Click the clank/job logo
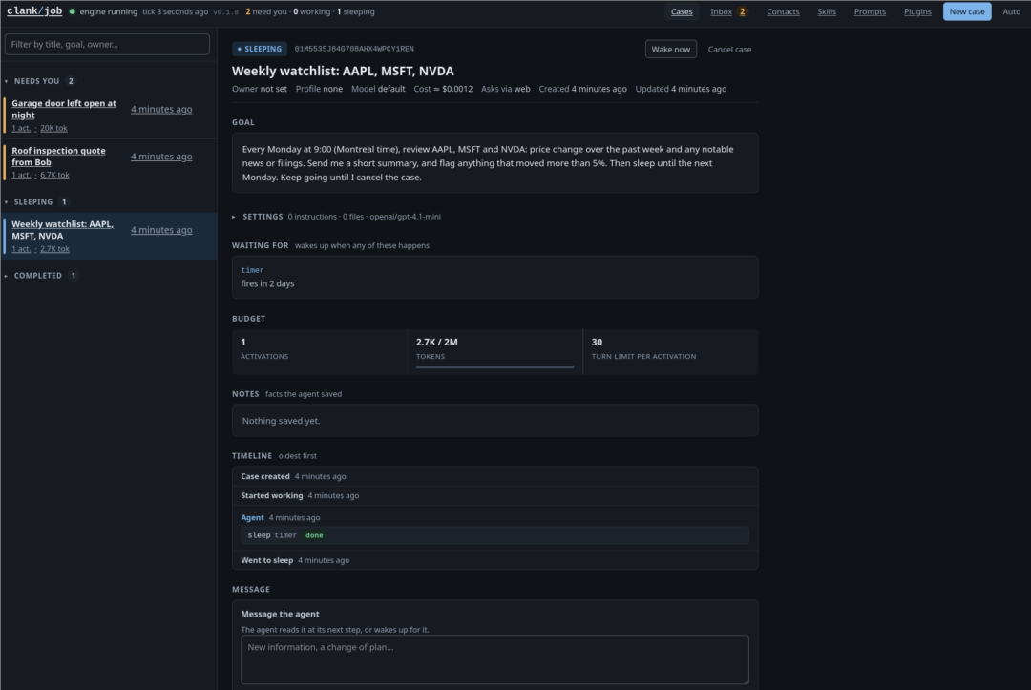The height and width of the screenshot is (690, 1031). 34,11
